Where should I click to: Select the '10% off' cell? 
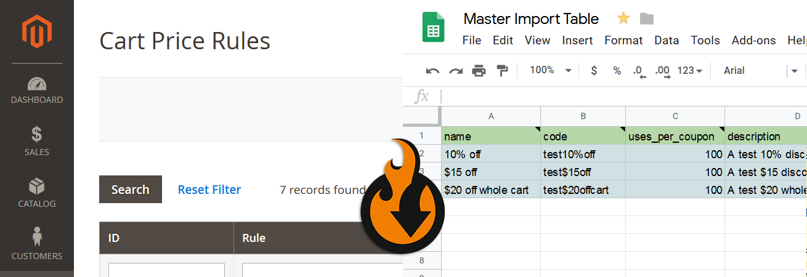coord(491,154)
